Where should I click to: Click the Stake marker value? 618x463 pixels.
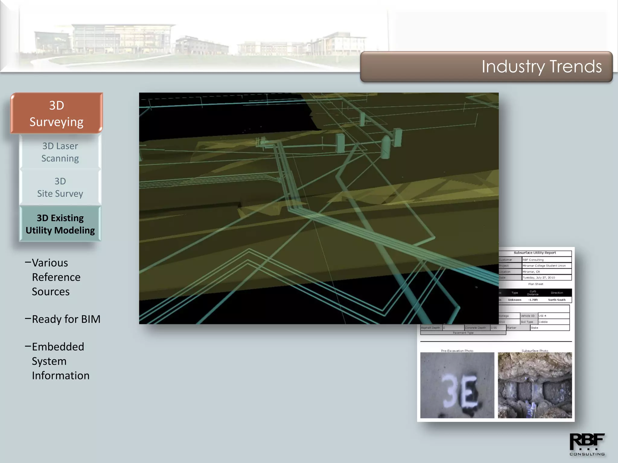coord(550,328)
